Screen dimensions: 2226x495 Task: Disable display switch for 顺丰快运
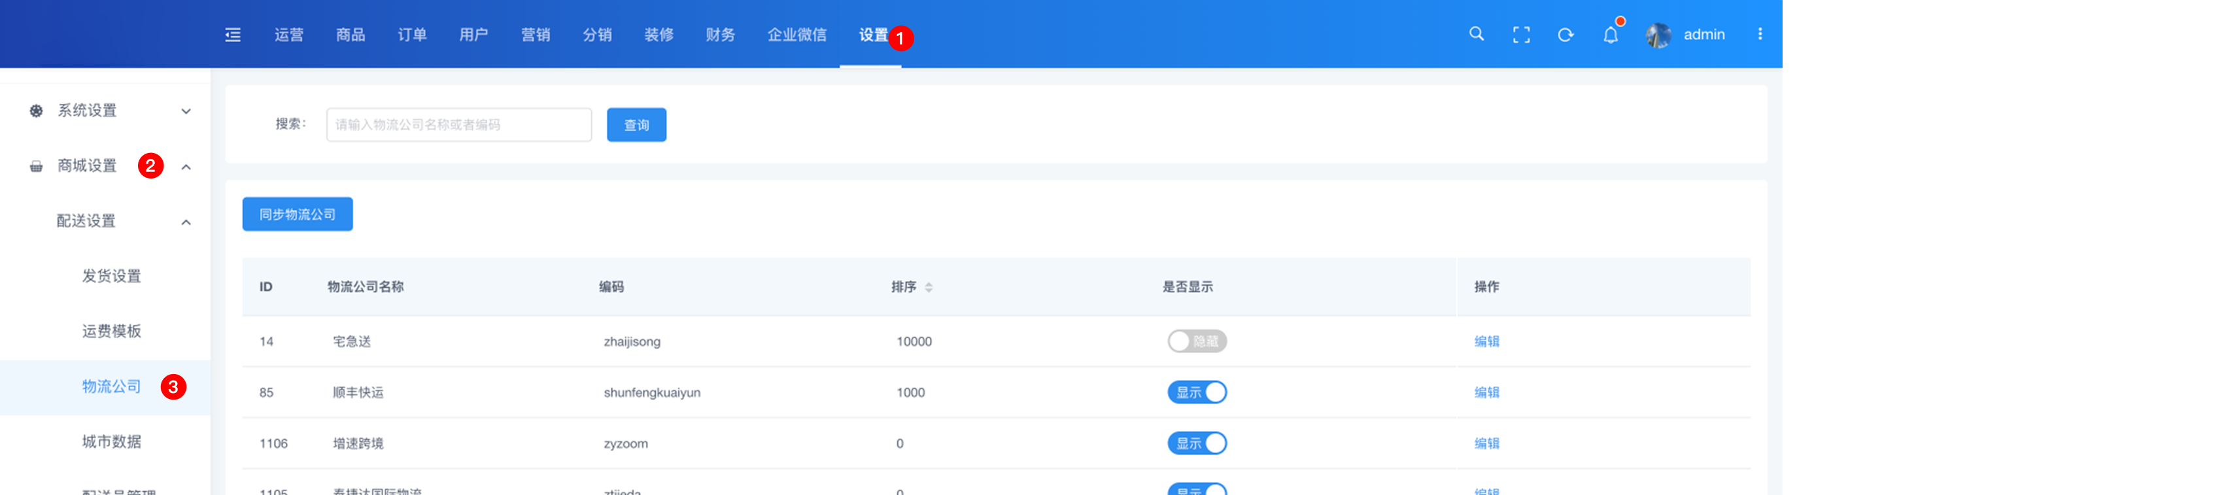click(1196, 392)
